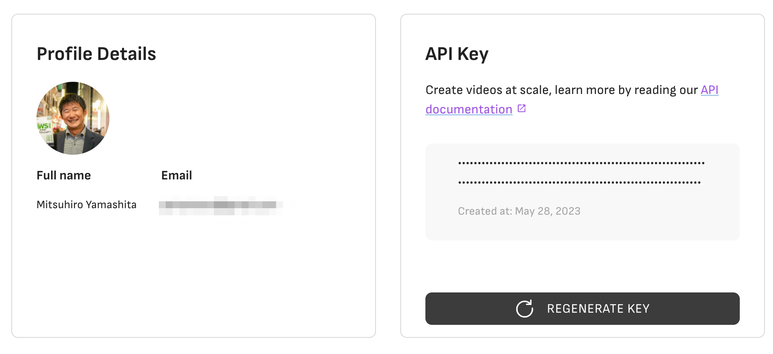773x354 pixels.
Task: Select the name Mitsuhiro Yamashita
Action: [86, 205]
